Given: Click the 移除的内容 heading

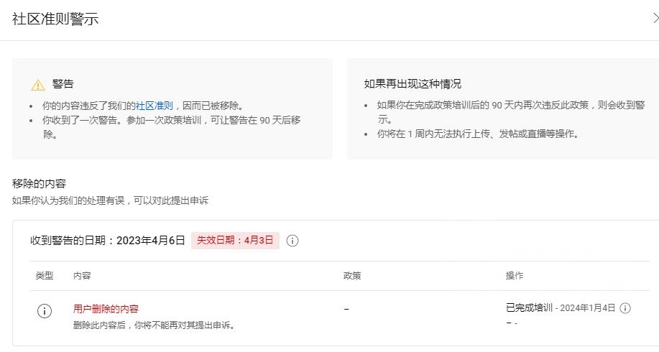Looking at the screenshot, I should (39, 184).
